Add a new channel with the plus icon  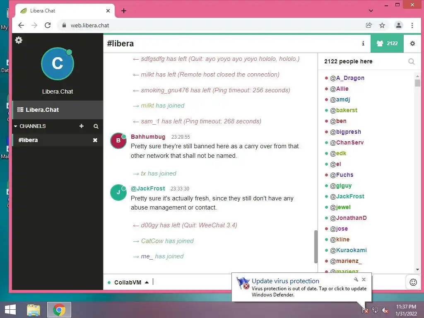coord(82,126)
